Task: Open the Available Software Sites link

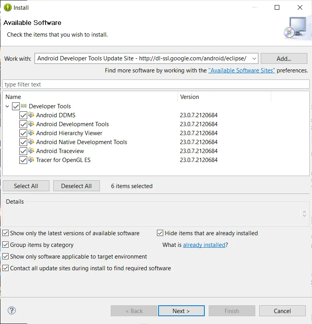Action: tap(241, 70)
